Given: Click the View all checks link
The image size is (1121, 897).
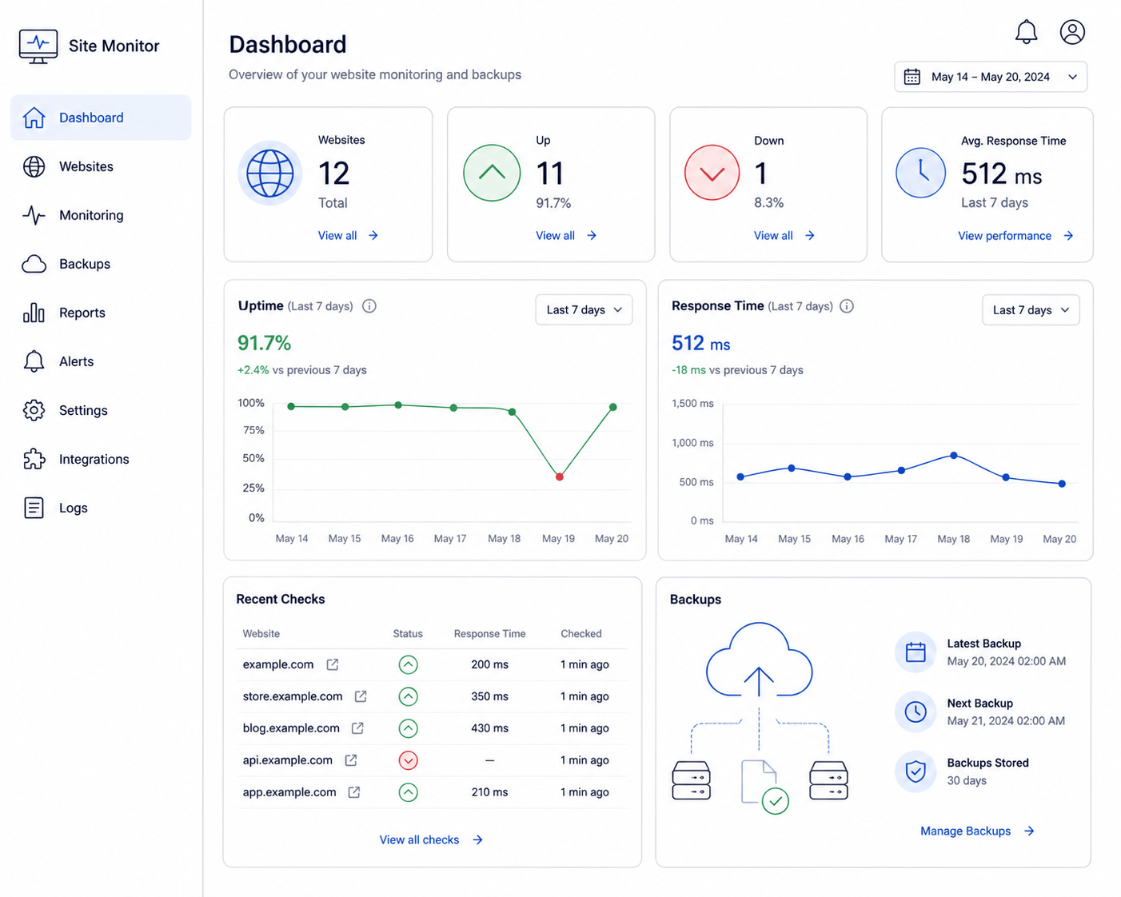Looking at the screenshot, I should point(431,839).
